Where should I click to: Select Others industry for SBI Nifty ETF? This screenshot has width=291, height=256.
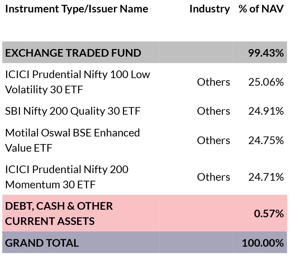point(213,111)
